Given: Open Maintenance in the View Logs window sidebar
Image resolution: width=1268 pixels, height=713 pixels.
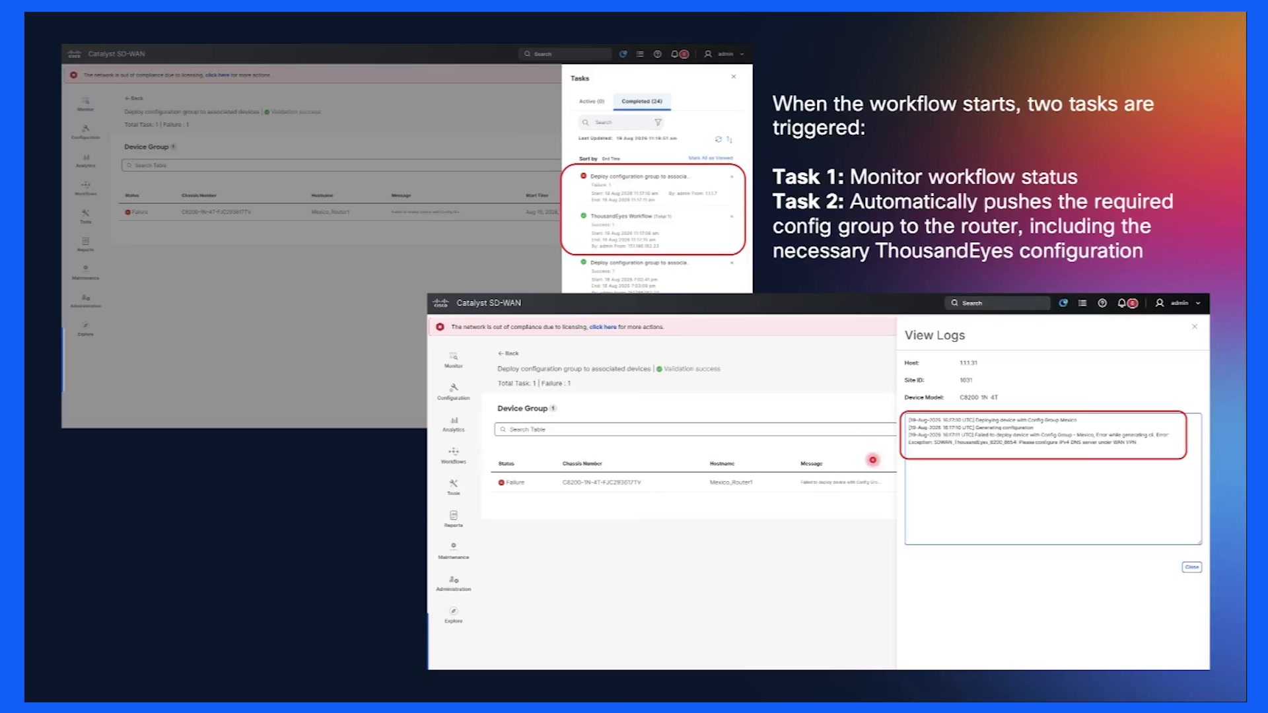Looking at the screenshot, I should point(453,551).
